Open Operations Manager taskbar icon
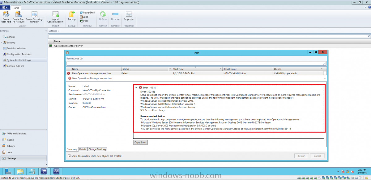Viewport: 371px width, 180px height. [x=56, y=171]
